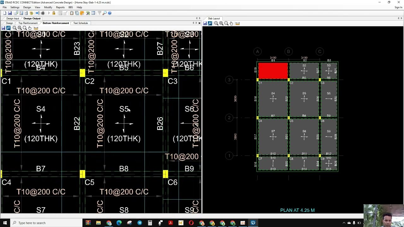Save drawing in Bottom Reinforcement pane toolbar

[x=3, y=28]
